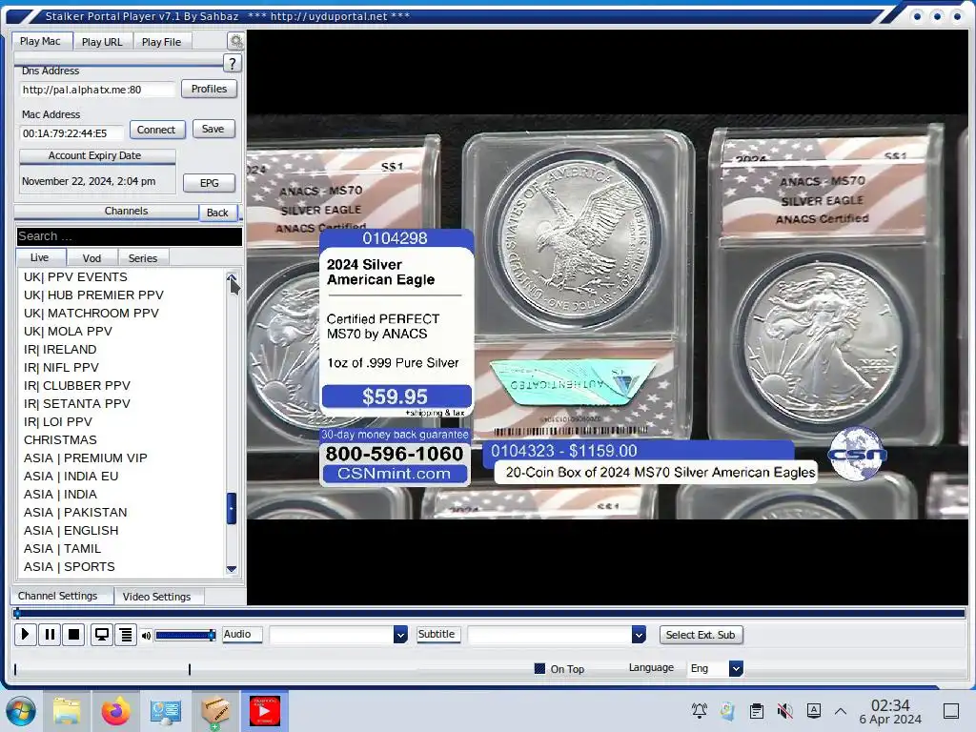The height and width of the screenshot is (732, 976).
Task: Open the network computer taskbar icon
Action: point(165,711)
